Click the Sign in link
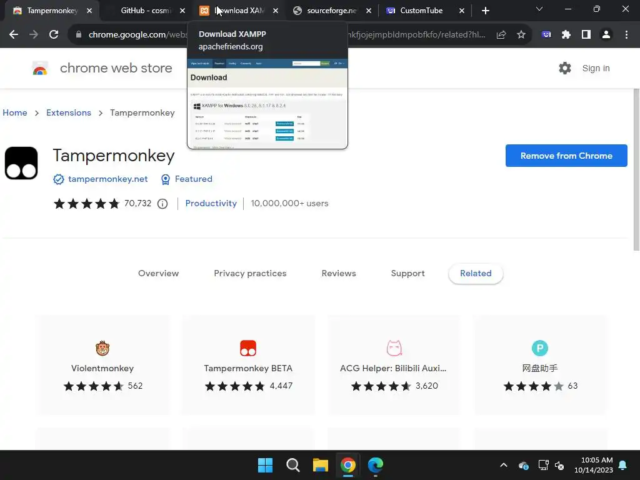 coord(596,68)
